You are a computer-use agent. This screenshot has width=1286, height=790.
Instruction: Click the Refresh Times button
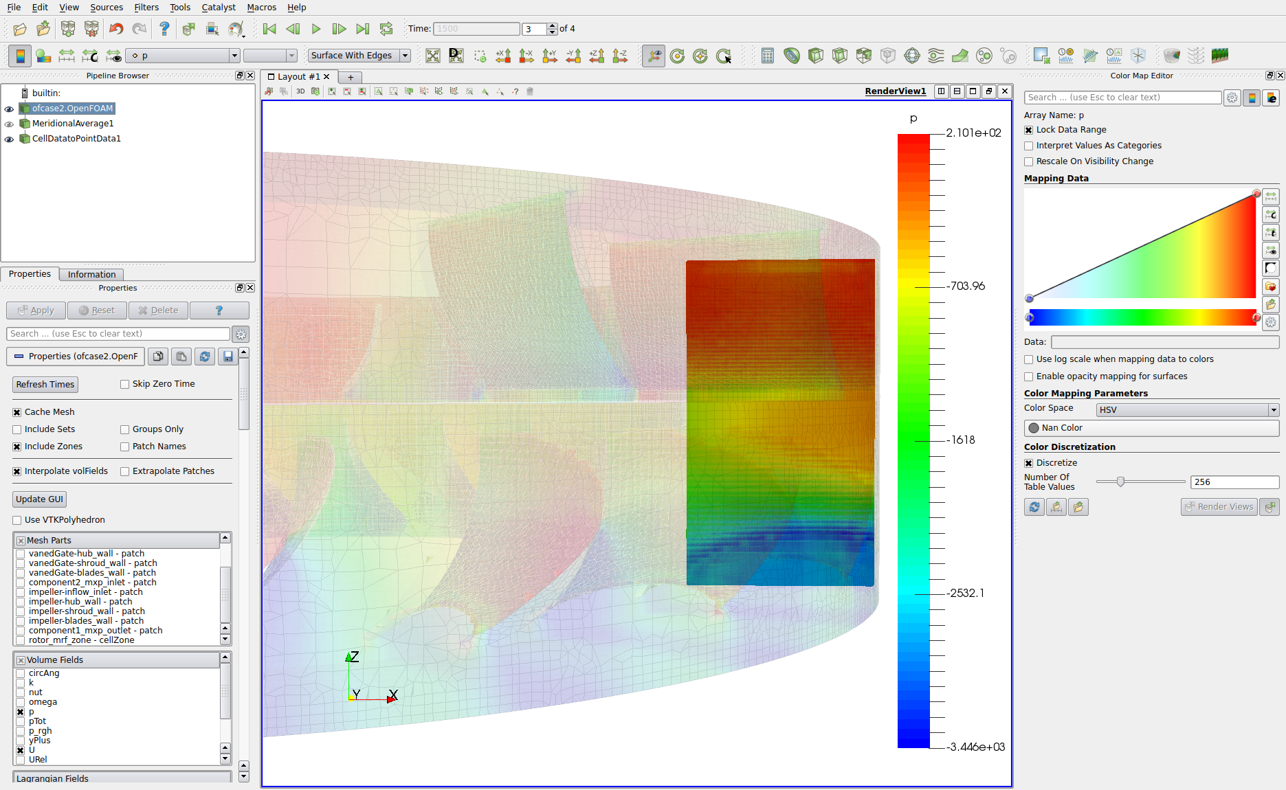pos(45,385)
